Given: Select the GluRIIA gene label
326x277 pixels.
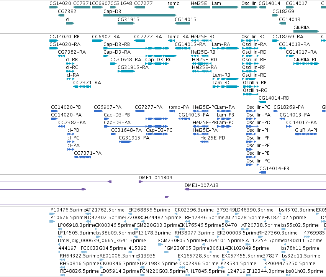Looking at the screenshot, I should [301, 28].
